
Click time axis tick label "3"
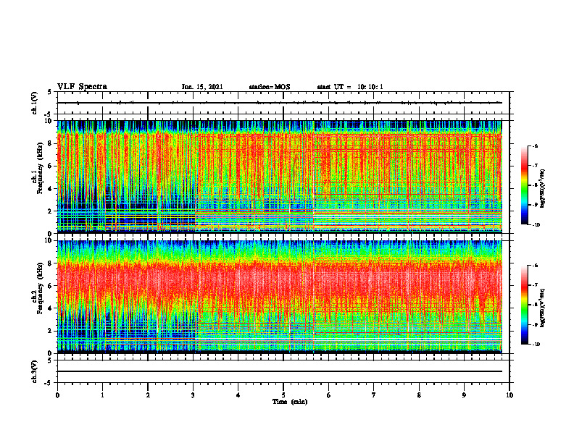point(193,395)
